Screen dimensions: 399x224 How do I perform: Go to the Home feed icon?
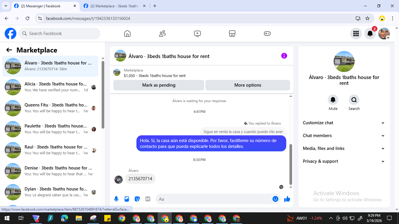click(x=127, y=34)
